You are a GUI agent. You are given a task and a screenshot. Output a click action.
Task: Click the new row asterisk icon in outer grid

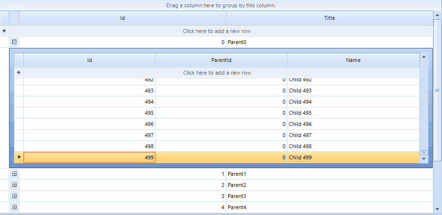pyautogui.click(x=4, y=31)
